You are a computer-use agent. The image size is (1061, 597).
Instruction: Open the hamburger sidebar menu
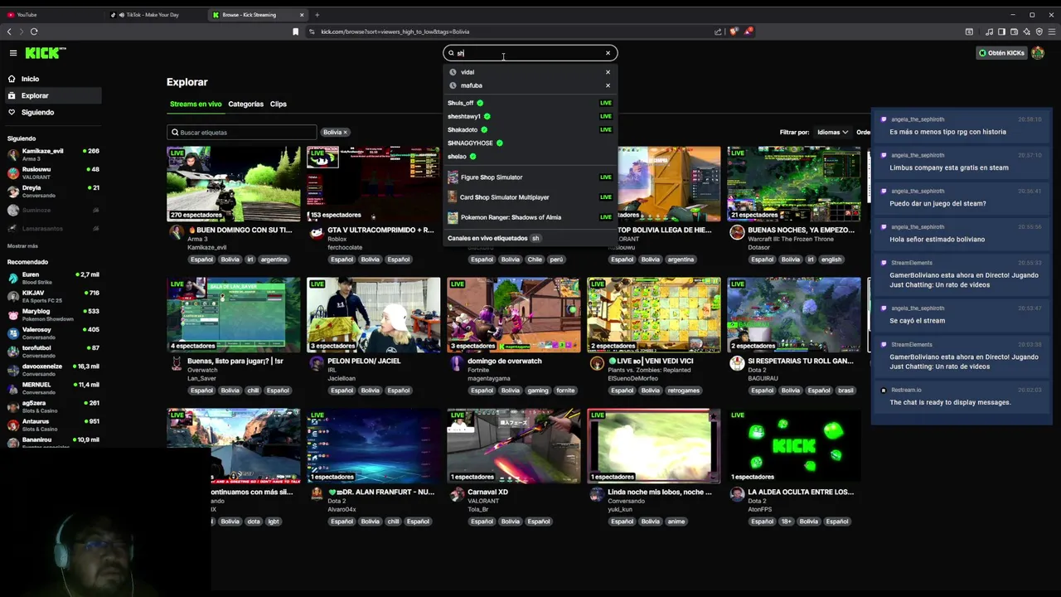tap(13, 53)
